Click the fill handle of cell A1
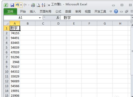The height and width of the screenshot is (97, 133). [20, 30]
